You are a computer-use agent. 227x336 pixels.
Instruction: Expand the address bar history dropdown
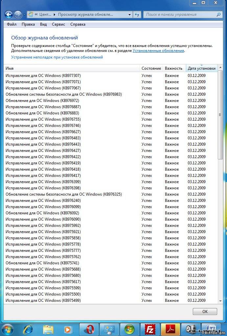[x=129, y=14]
